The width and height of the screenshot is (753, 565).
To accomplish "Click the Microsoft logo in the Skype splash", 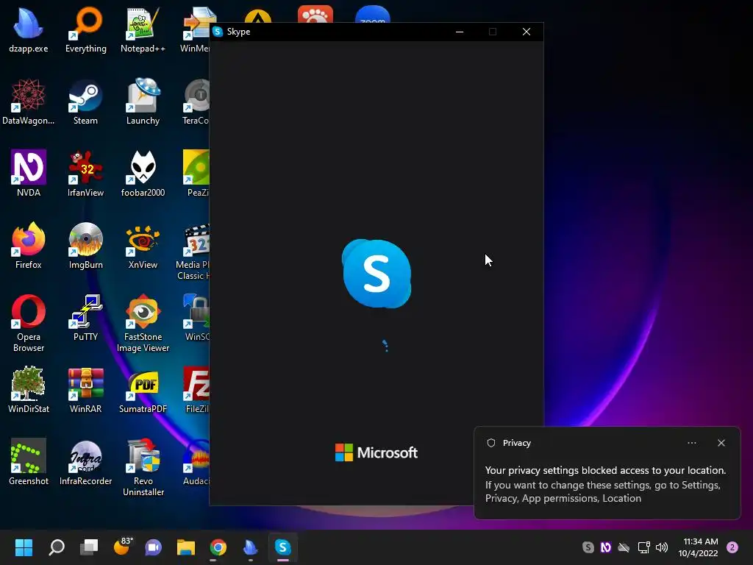I will 376,452.
